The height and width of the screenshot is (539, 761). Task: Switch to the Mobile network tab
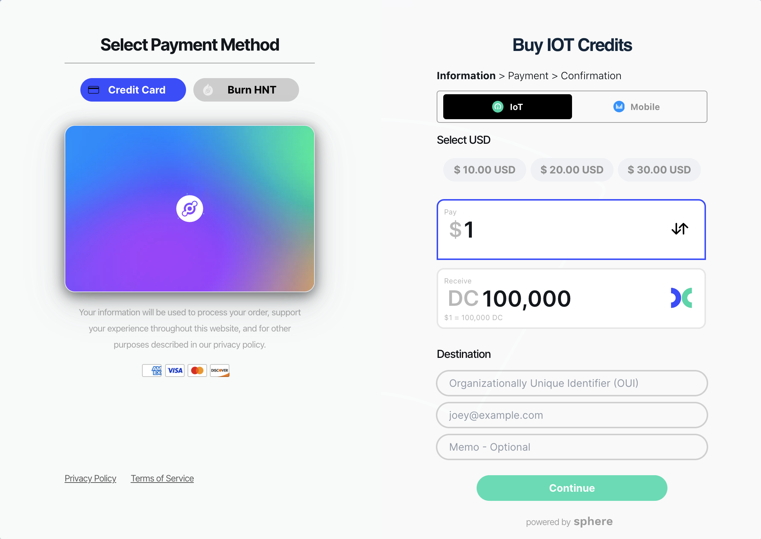[637, 107]
